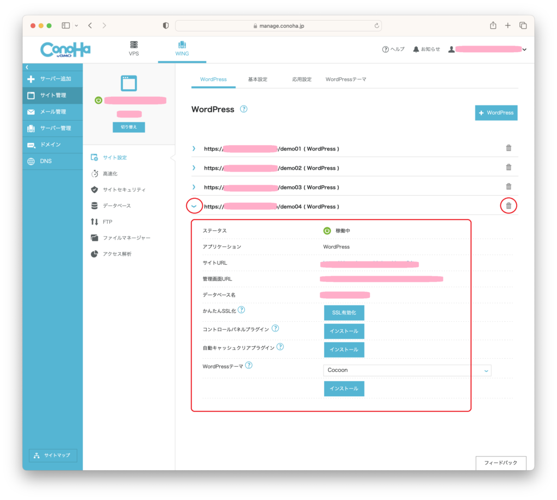Open Safari sidebar options dropdown arrow
The image size is (557, 500).
point(76,26)
